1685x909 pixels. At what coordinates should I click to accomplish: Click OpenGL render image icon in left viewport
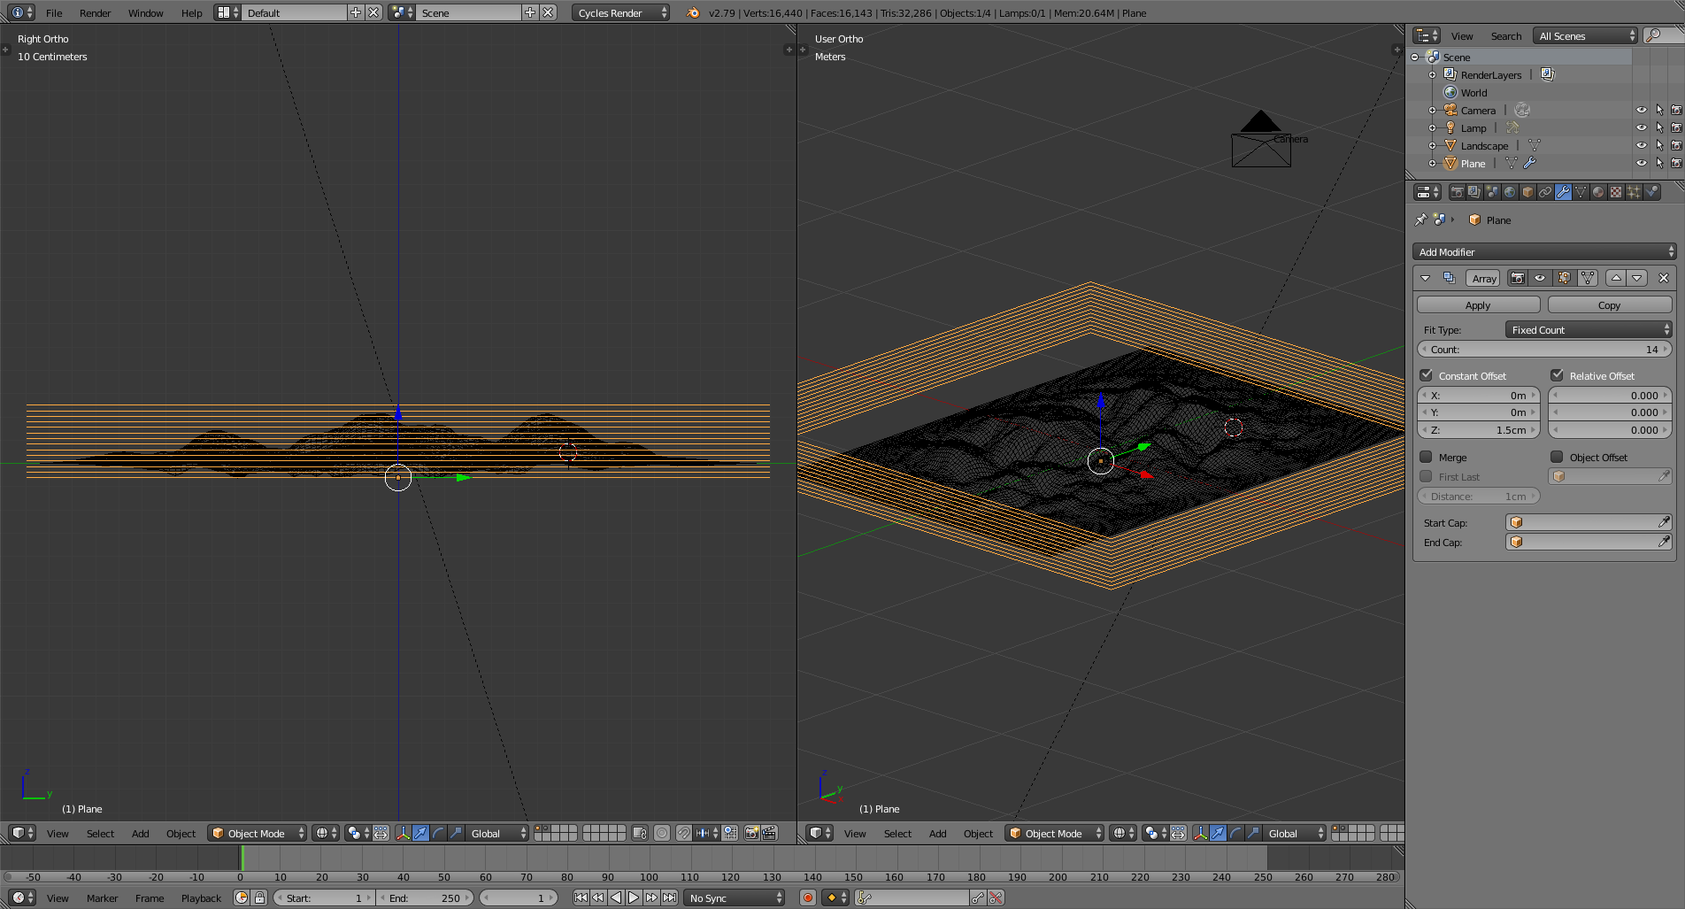751,833
